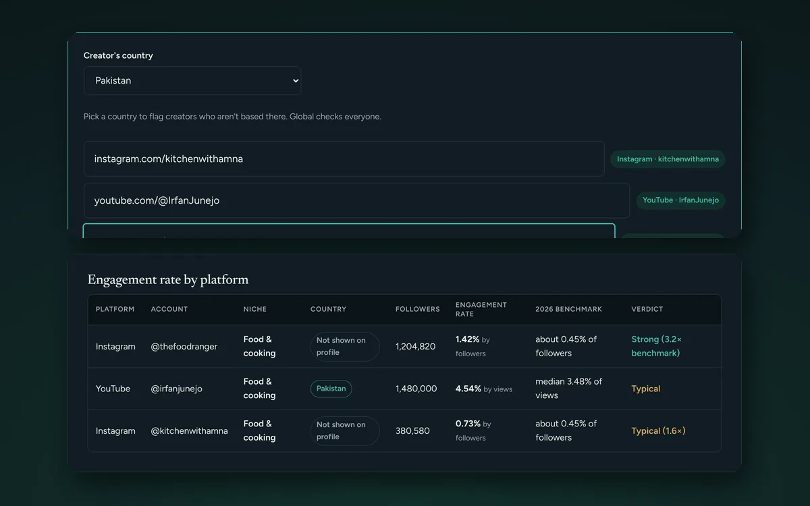Click benchmark about 0.45% for @kitchenwithamna
The image size is (810, 506).
click(x=566, y=430)
